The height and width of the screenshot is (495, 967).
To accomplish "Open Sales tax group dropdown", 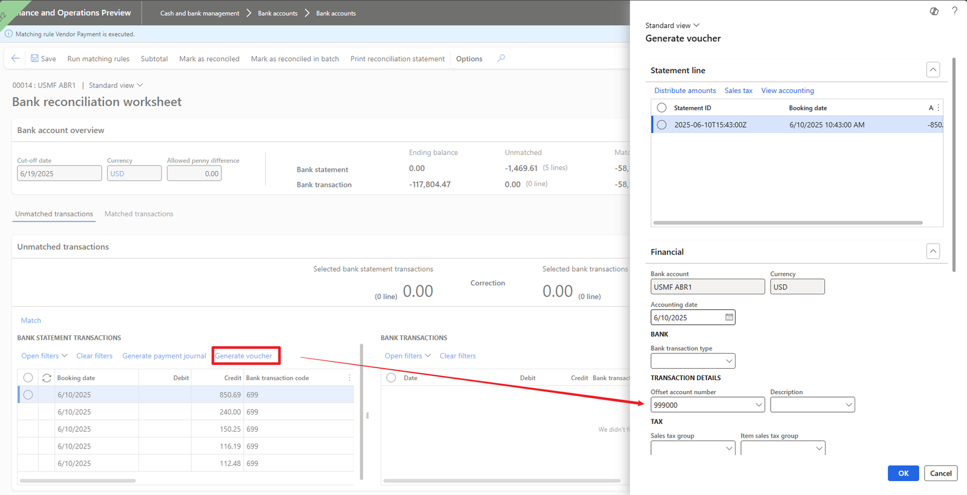I will (x=729, y=448).
